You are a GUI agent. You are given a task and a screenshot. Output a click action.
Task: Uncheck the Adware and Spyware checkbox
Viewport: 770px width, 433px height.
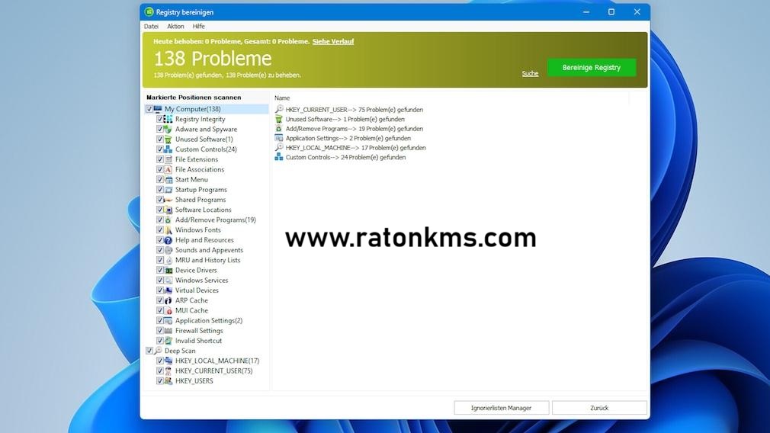click(159, 129)
